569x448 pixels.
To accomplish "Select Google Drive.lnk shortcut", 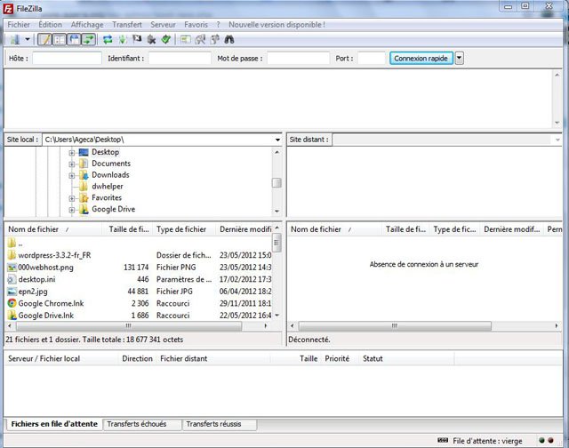I will pos(45,316).
